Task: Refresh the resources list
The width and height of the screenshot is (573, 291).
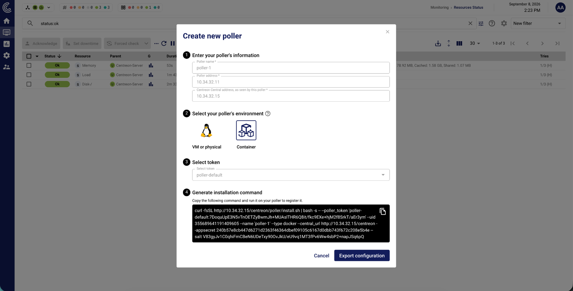Action: [164, 43]
